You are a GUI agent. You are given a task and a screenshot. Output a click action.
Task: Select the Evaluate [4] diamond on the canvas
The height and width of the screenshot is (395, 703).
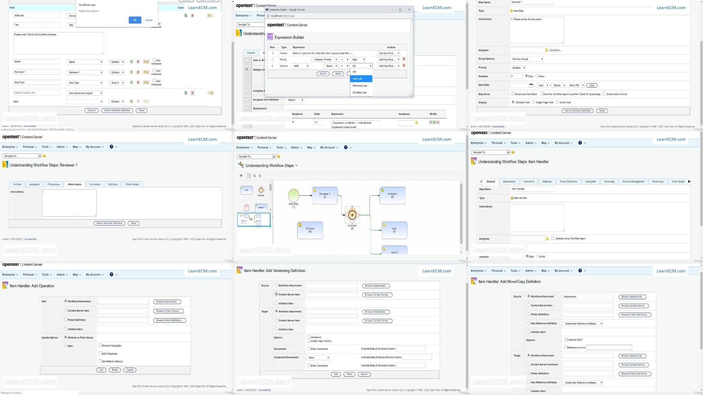coord(352,215)
